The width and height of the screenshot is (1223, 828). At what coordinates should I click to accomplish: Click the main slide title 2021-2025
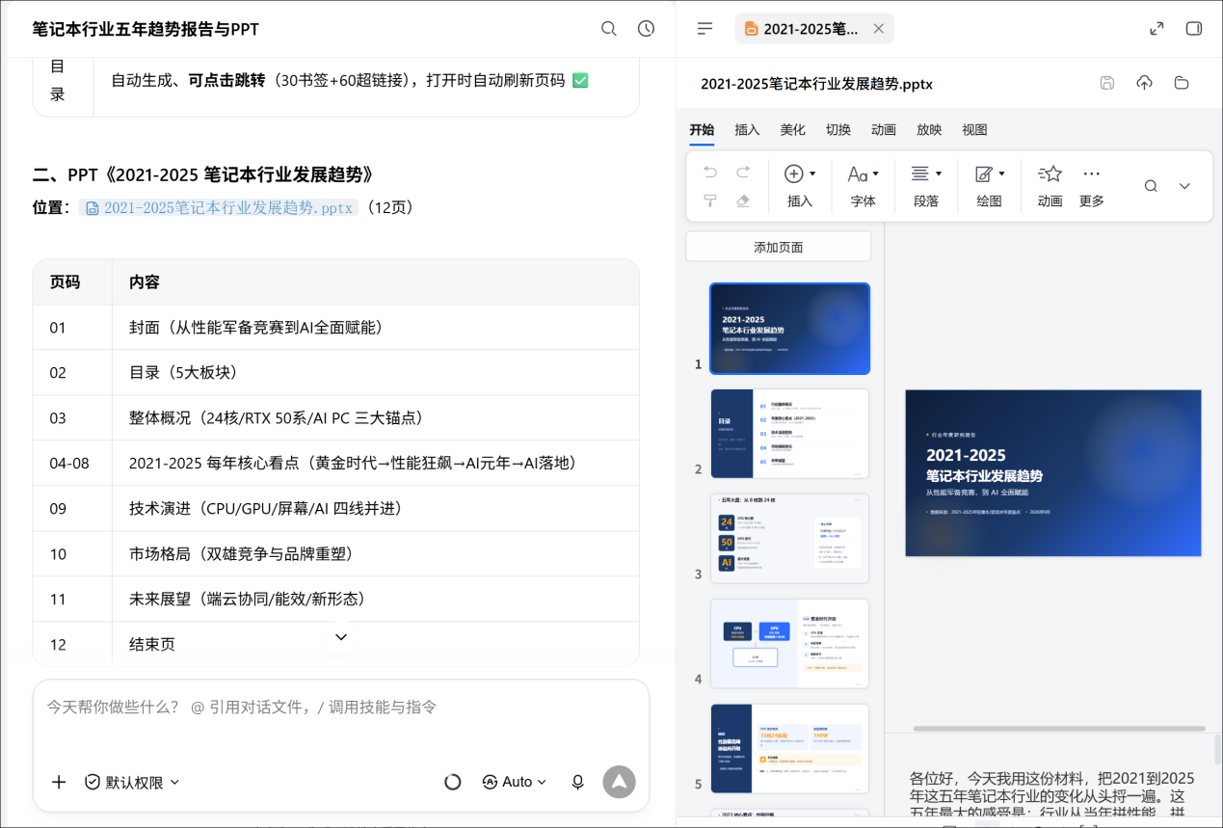(x=966, y=455)
